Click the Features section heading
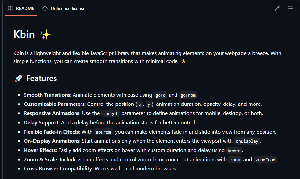This screenshot has height=179, width=300. coord(41,78)
